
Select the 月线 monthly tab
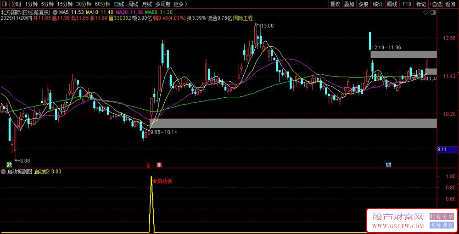point(147,4)
